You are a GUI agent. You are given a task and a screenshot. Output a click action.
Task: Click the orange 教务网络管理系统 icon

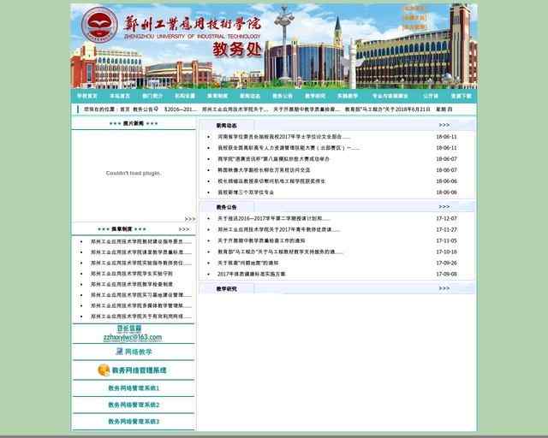pyautogui.click(x=104, y=370)
